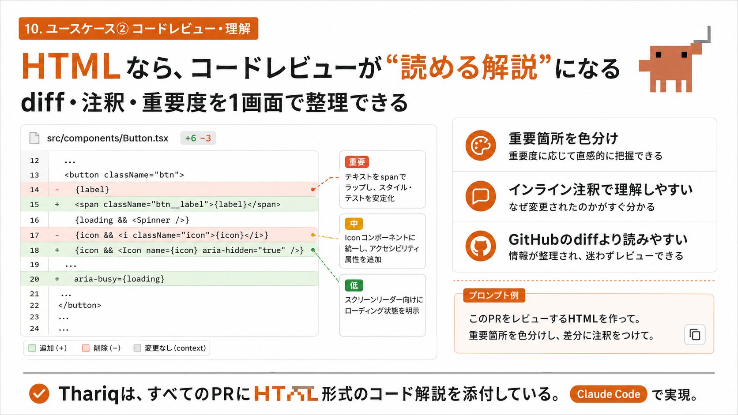This screenshot has width=738, height=415.
Task: Click the annotation text Iconコンポーネントに統一し
Action: click(x=382, y=248)
